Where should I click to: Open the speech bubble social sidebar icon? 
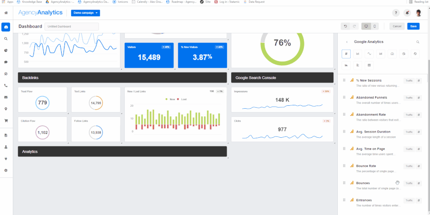coord(6,62)
